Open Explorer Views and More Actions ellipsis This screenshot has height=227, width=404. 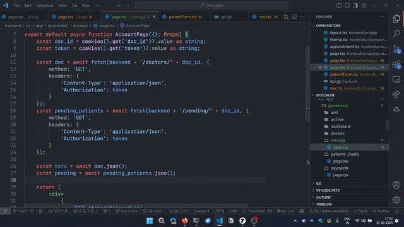pyautogui.click(x=381, y=17)
